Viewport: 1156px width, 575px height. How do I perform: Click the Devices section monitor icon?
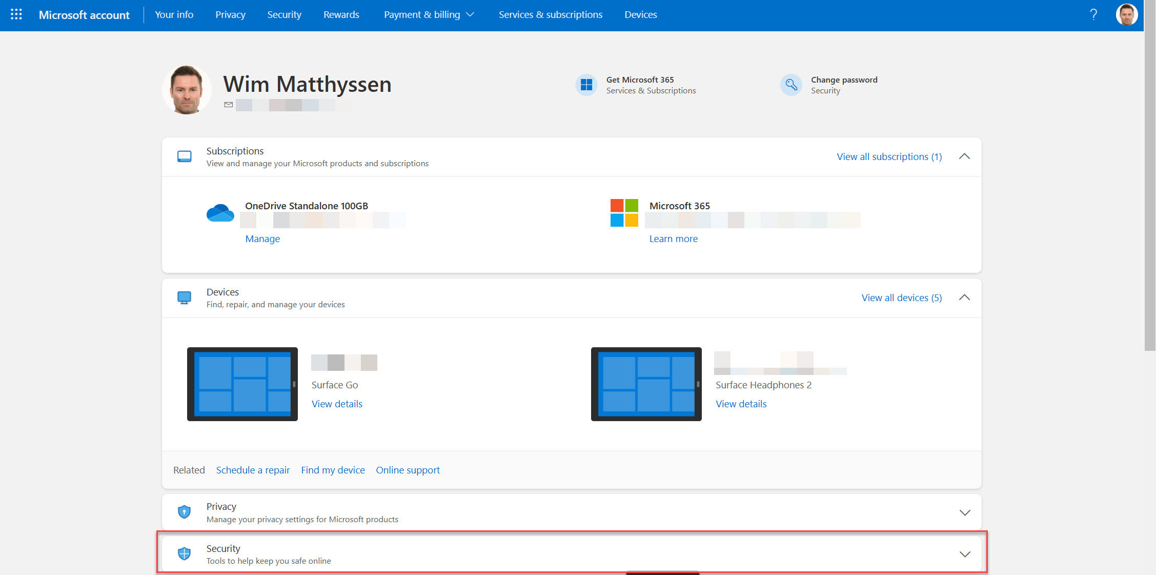(x=184, y=298)
